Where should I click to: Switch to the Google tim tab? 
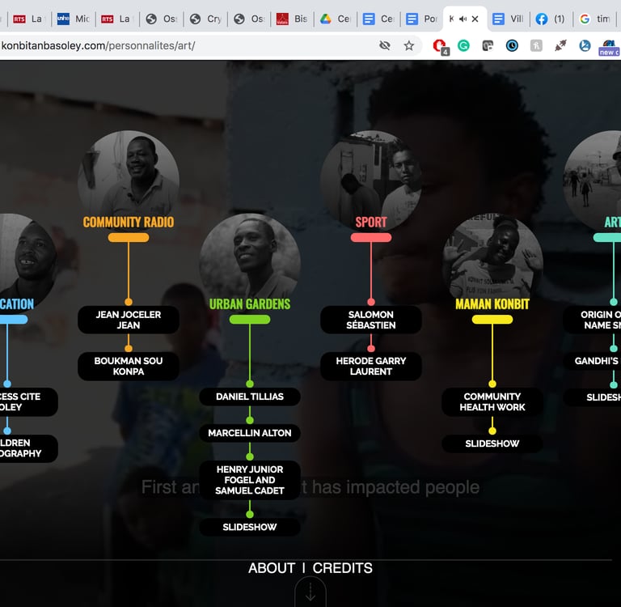click(595, 19)
